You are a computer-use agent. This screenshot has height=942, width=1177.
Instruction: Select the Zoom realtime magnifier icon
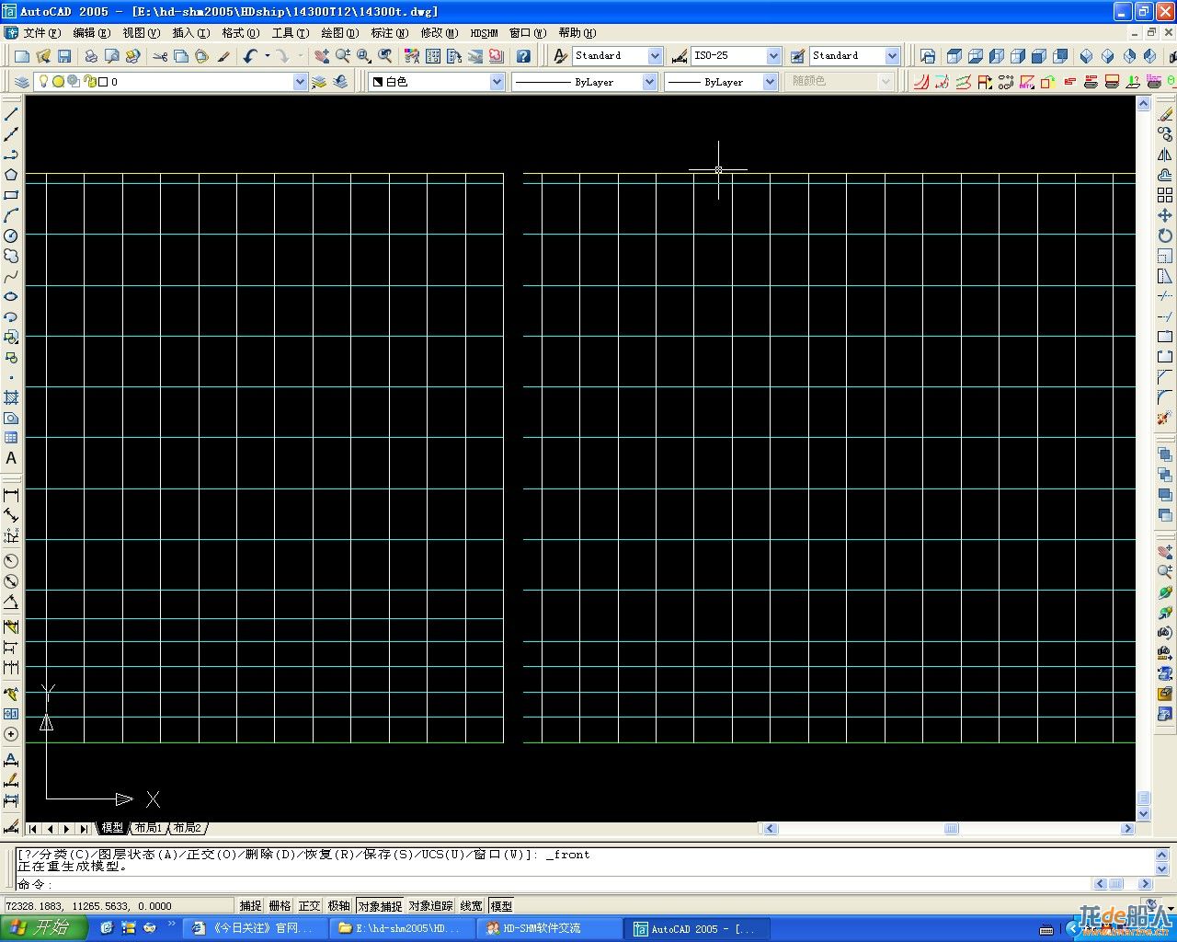click(343, 56)
